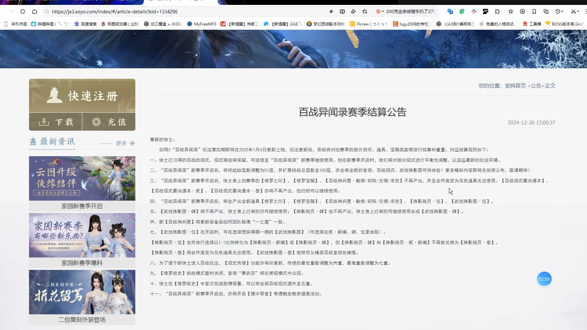Click the 下载 download button
This screenshot has height=330, width=587.
(x=56, y=122)
